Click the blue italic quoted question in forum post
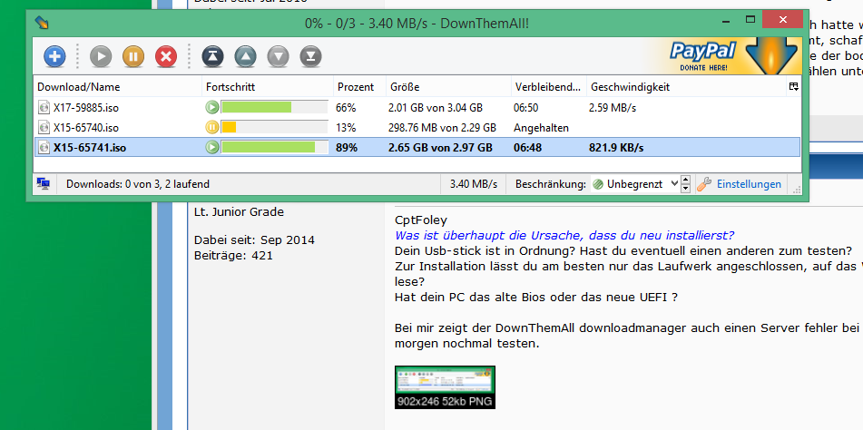The width and height of the screenshot is (863, 430). pos(564,236)
